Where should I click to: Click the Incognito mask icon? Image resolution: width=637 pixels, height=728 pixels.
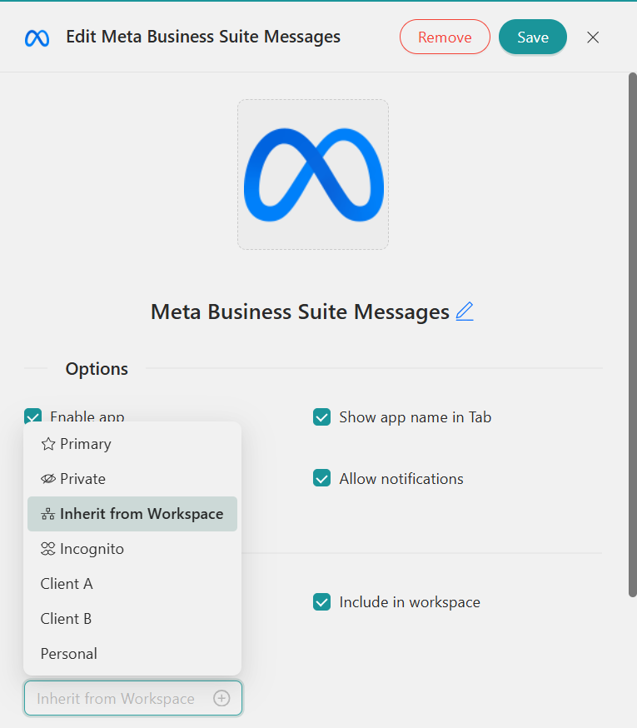pyautogui.click(x=48, y=549)
